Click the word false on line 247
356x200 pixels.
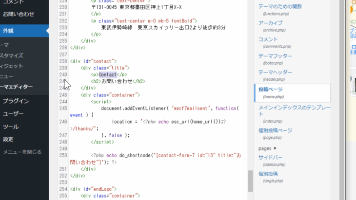116,135
